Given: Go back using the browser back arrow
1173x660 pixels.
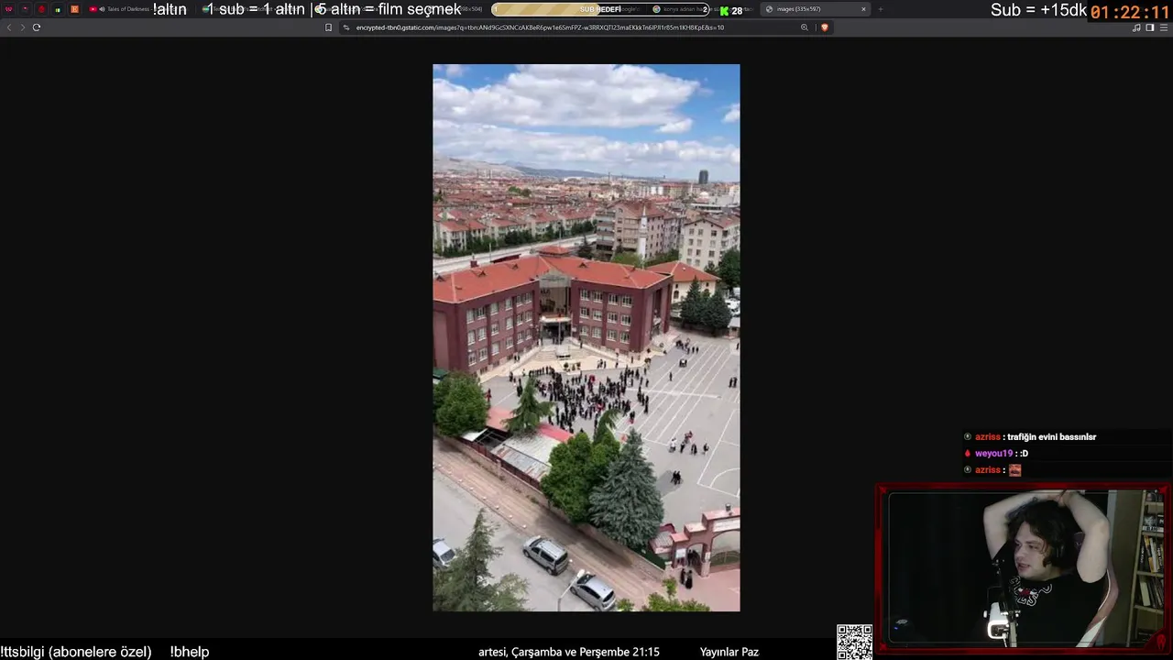Looking at the screenshot, I should click(9, 27).
